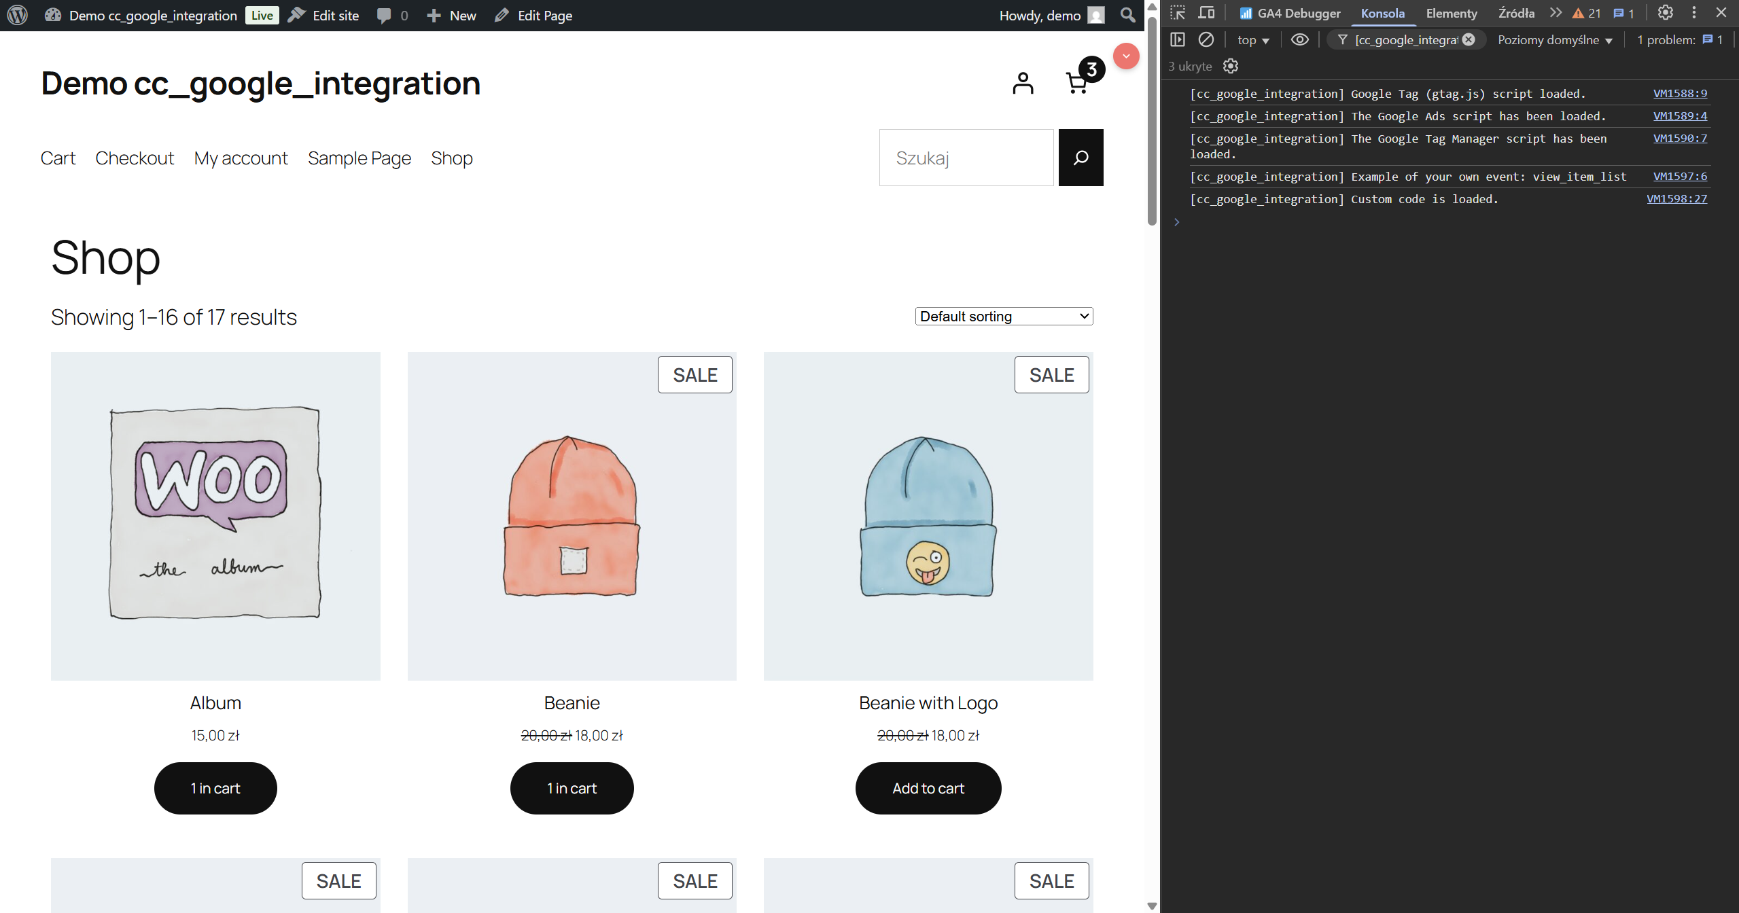Toggle the console sidebar panel icon

[1178, 40]
